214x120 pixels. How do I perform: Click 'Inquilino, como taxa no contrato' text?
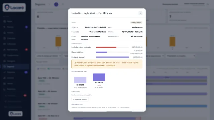91,38
